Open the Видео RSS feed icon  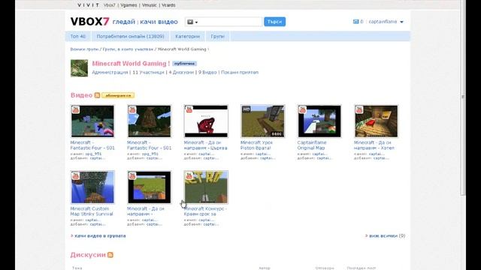coord(97,95)
